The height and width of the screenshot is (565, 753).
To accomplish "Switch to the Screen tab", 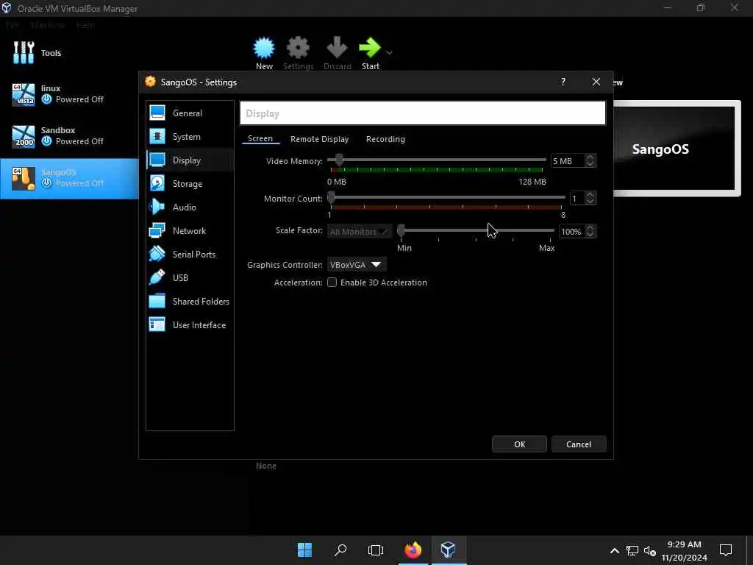I will (x=260, y=139).
